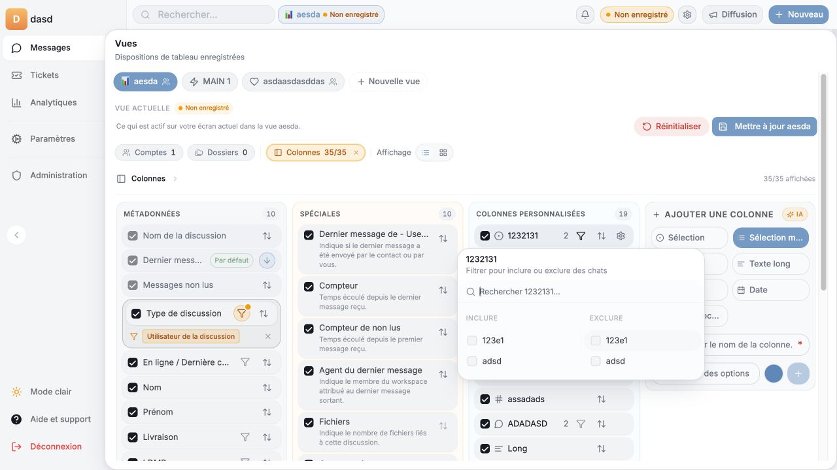Uncheck the Livraison column checkbox

(133, 437)
